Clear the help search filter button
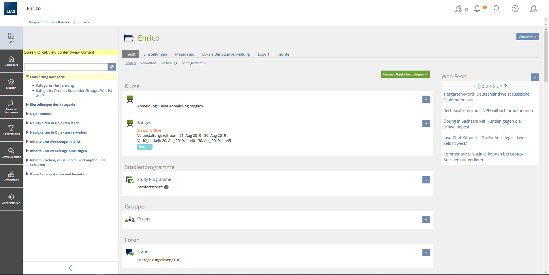The image size is (549, 275). tap(112, 67)
